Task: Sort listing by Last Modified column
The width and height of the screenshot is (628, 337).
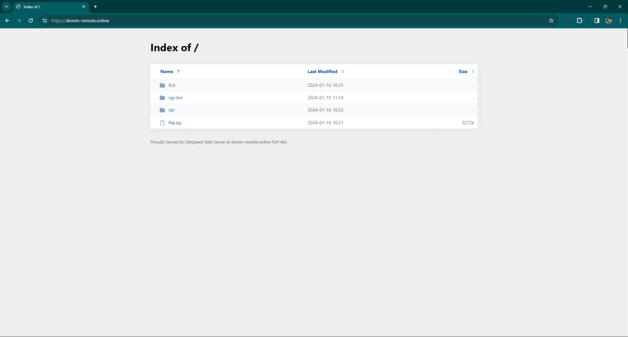Action: click(x=322, y=72)
